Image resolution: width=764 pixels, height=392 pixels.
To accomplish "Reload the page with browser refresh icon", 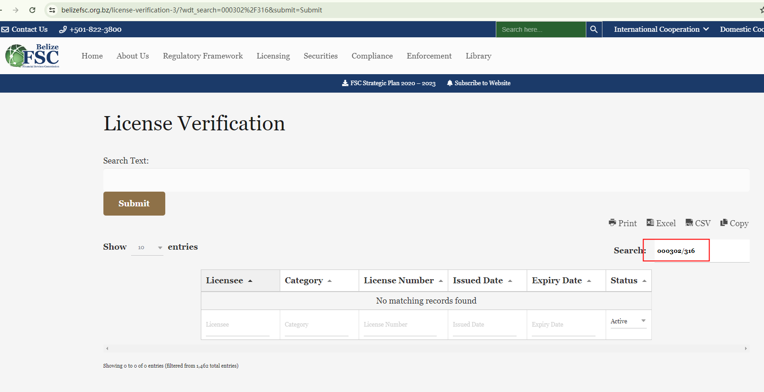I will click(x=32, y=10).
